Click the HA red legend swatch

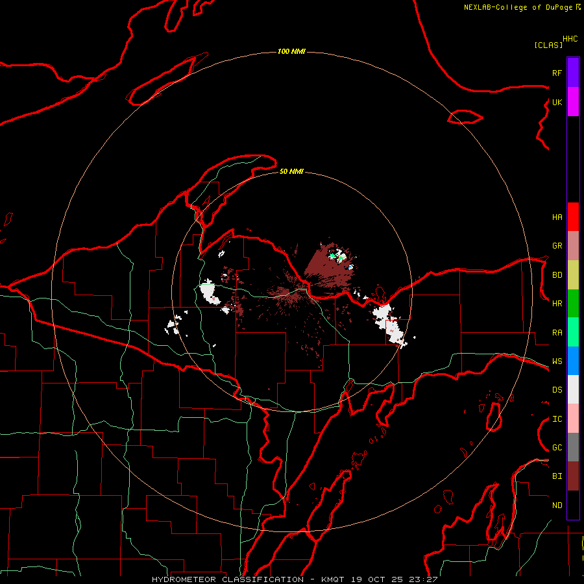coord(573,217)
